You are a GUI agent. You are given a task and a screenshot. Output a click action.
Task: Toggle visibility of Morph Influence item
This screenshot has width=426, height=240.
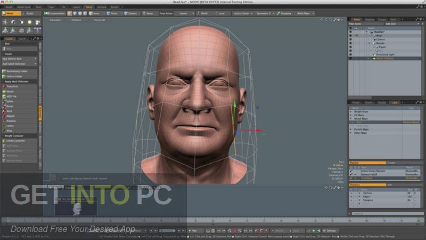tap(350, 58)
